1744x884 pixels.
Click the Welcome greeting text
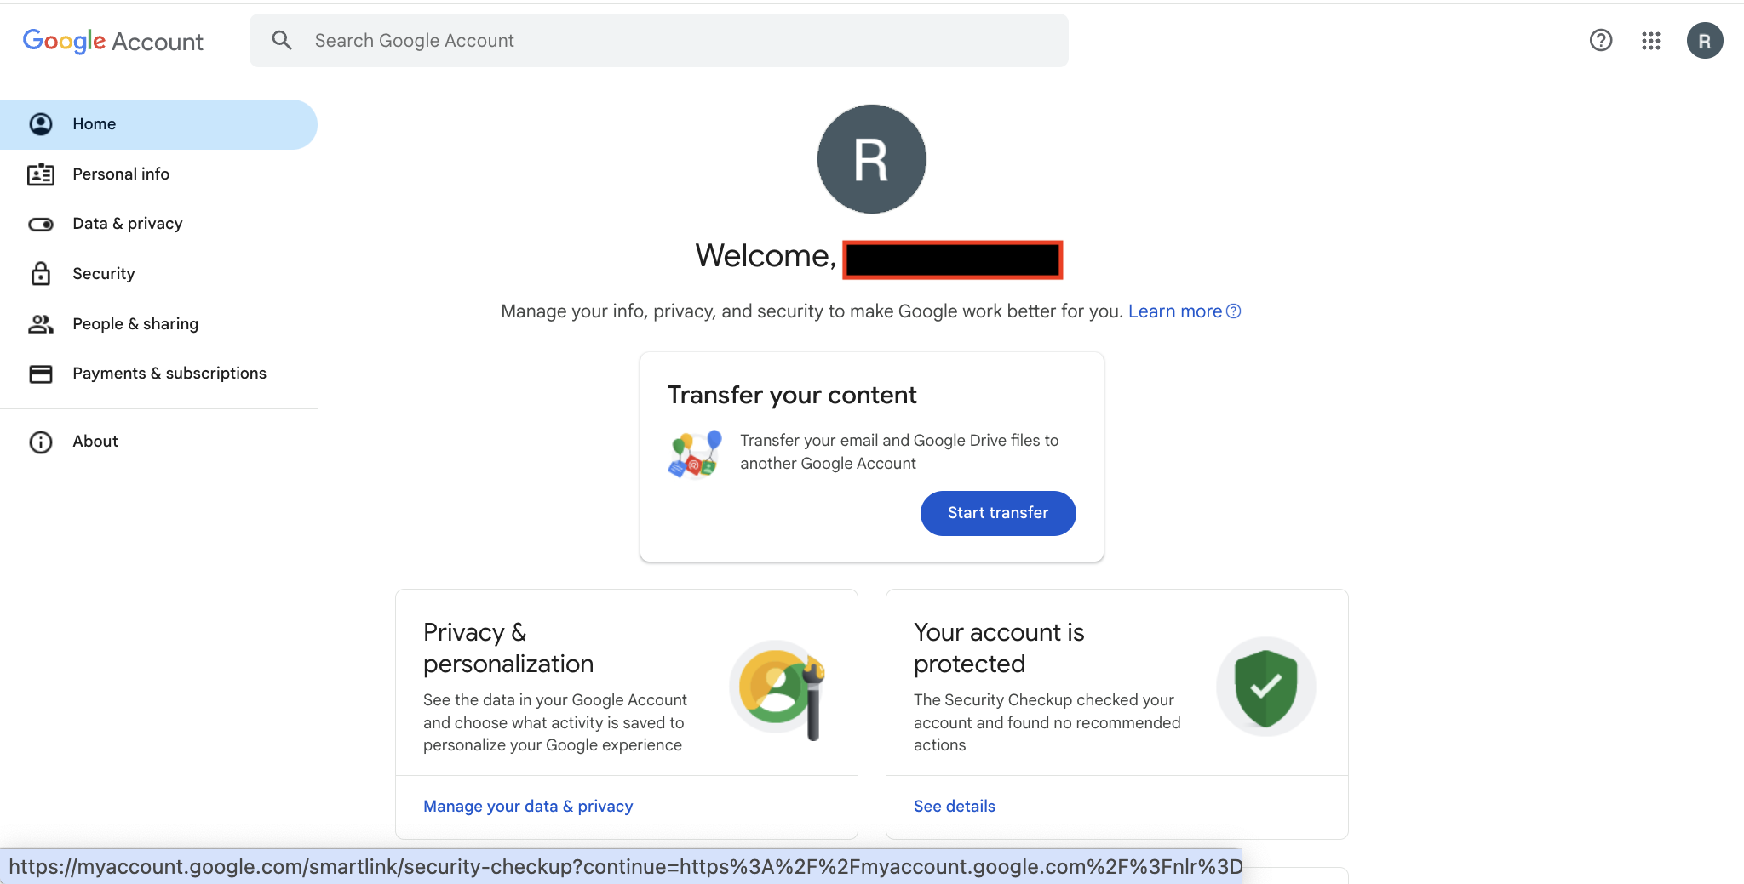pos(766,256)
